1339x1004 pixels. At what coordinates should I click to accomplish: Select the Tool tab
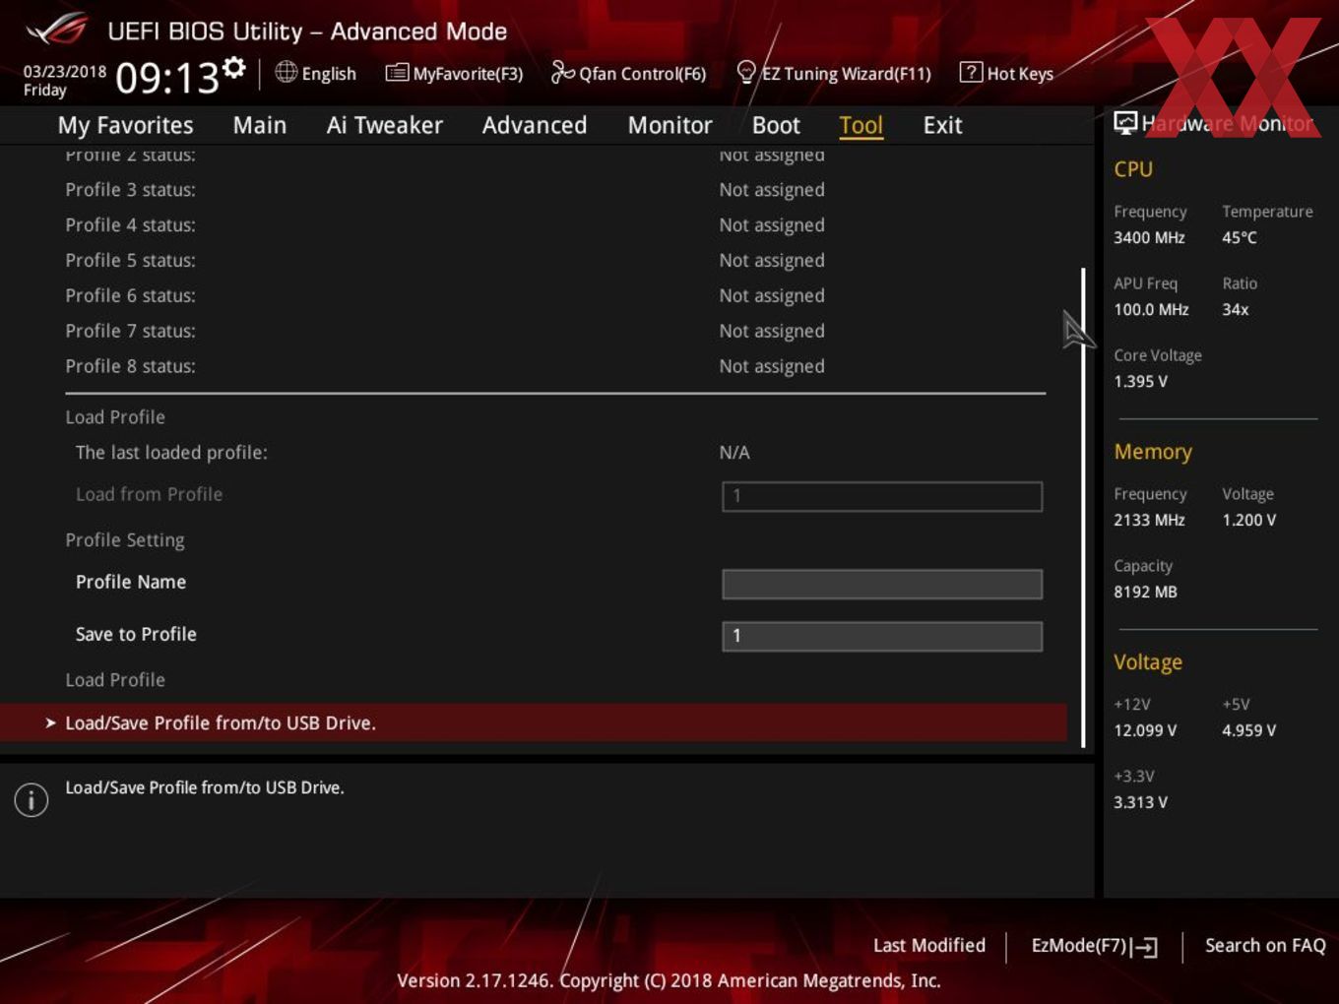[x=861, y=125]
